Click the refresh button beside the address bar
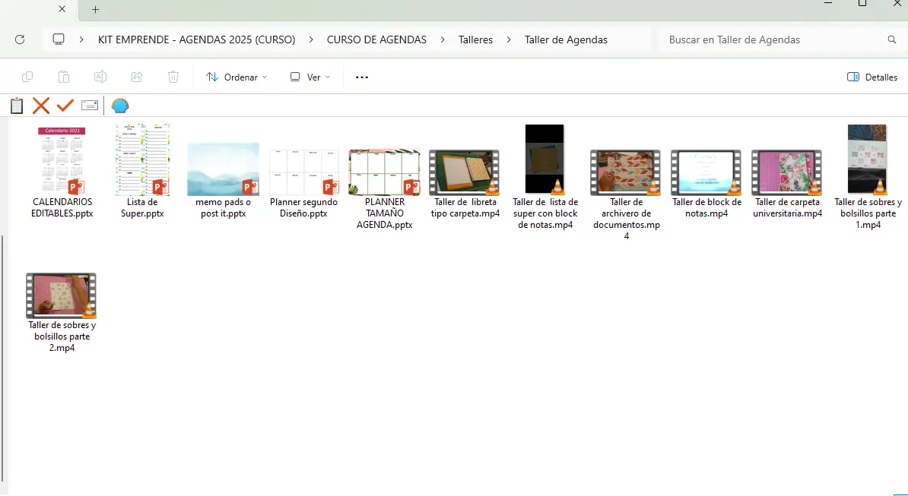This screenshot has width=908, height=496. (x=21, y=39)
